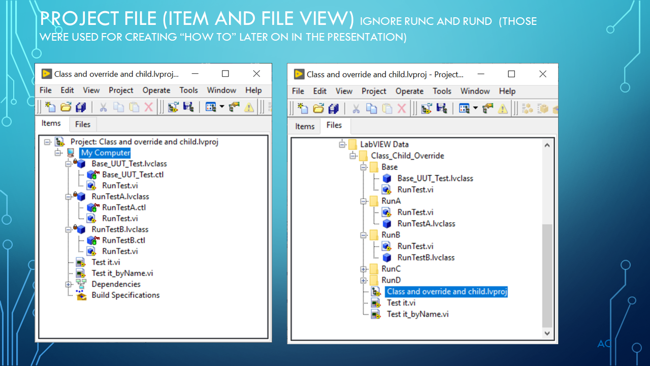The height and width of the screenshot is (366, 650).
Task: Select the Base_UUT_Test.lvclass cube icon in Files tree
Action: [x=387, y=178]
